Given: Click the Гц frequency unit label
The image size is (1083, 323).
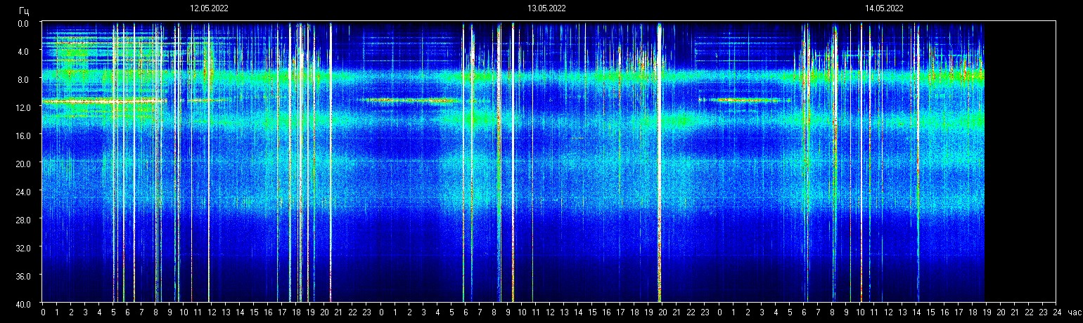Looking at the screenshot, I should (x=24, y=11).
